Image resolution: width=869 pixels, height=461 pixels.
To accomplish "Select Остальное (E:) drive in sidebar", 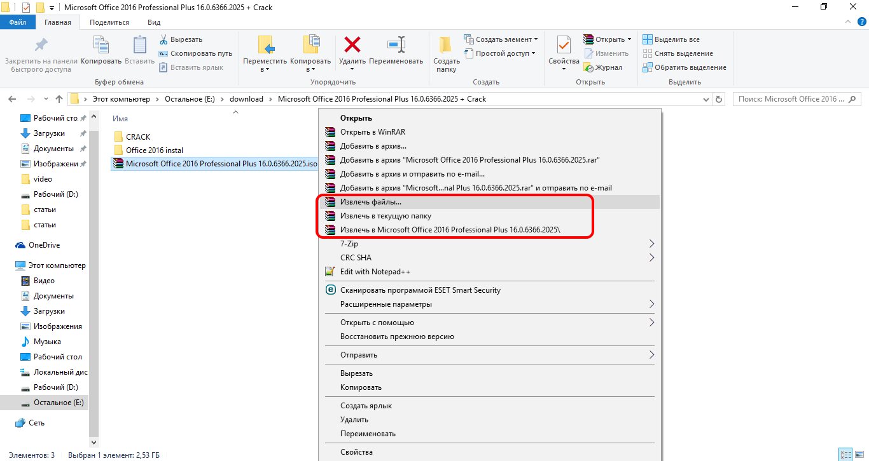I will [x=58, y=403].
